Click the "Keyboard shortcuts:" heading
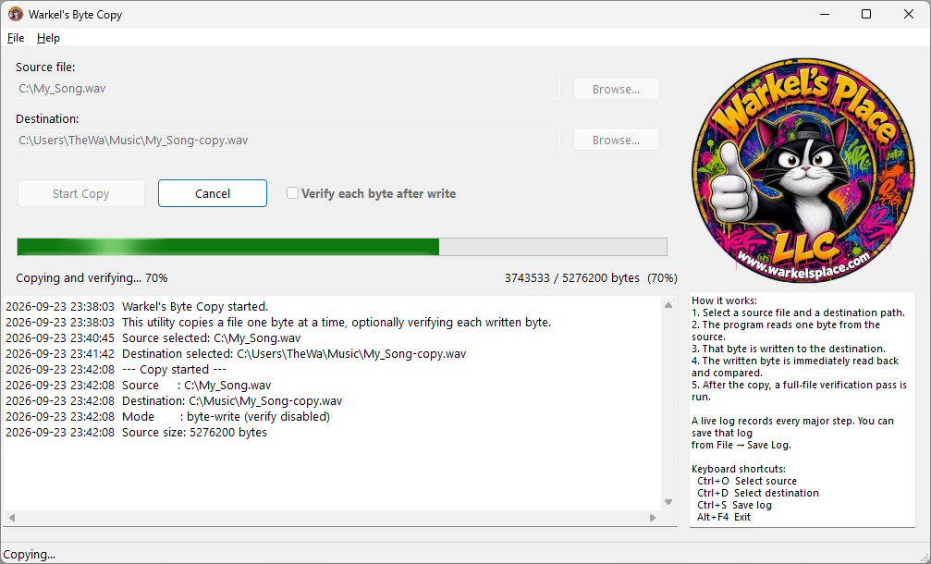 (739, 469)
